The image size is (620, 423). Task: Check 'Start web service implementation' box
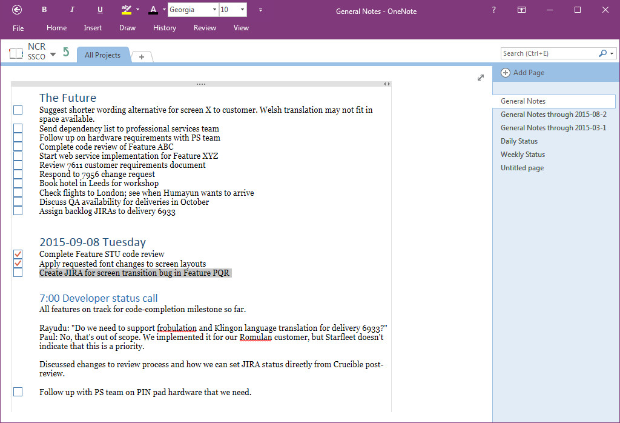[18, 156]
